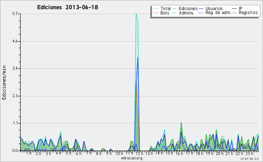
Task: Click the 18 h x-axis label
Action: [x=199, y=153]
